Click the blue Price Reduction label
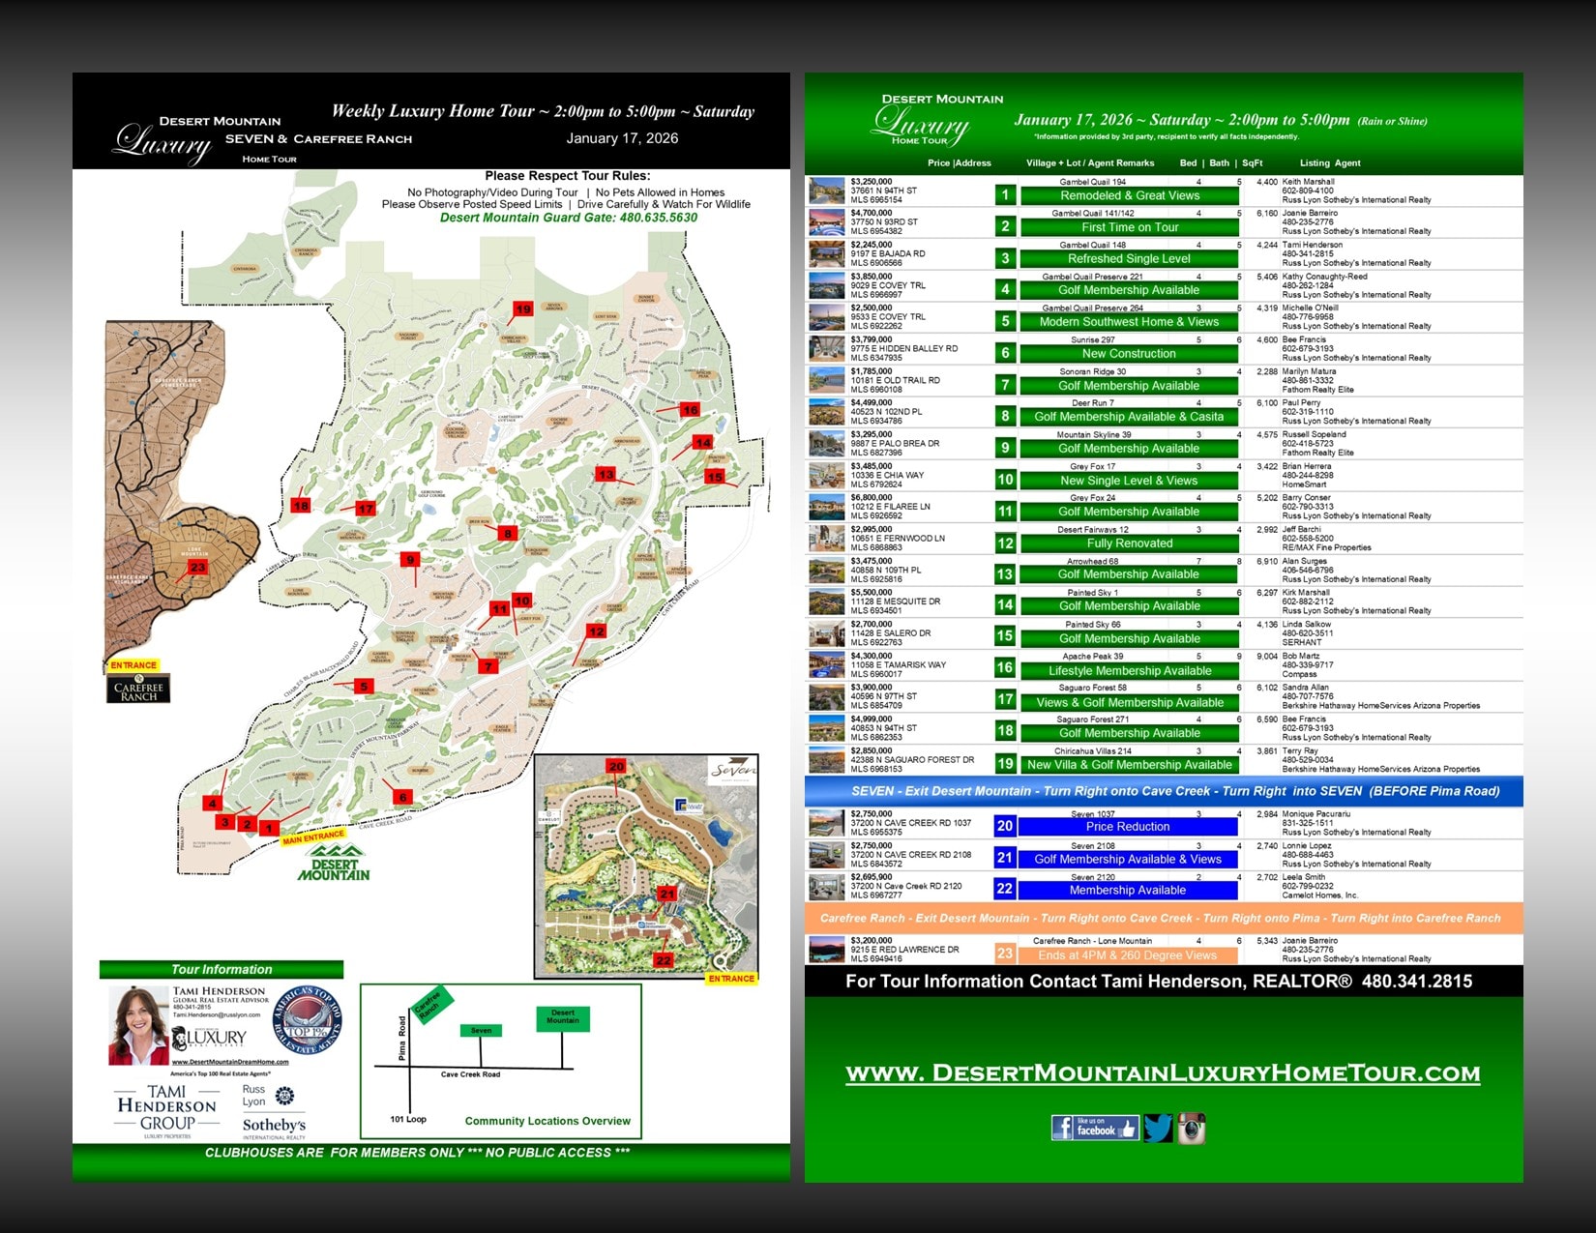The width and height of the screenshot is (1596, 1233). point(1128,827)
